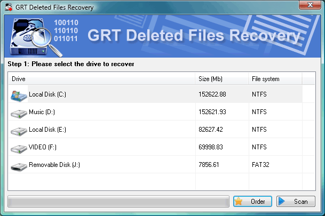Viewport: 325px width, 216px height.
Task: Click the File system column header
Action: [274, 79]
